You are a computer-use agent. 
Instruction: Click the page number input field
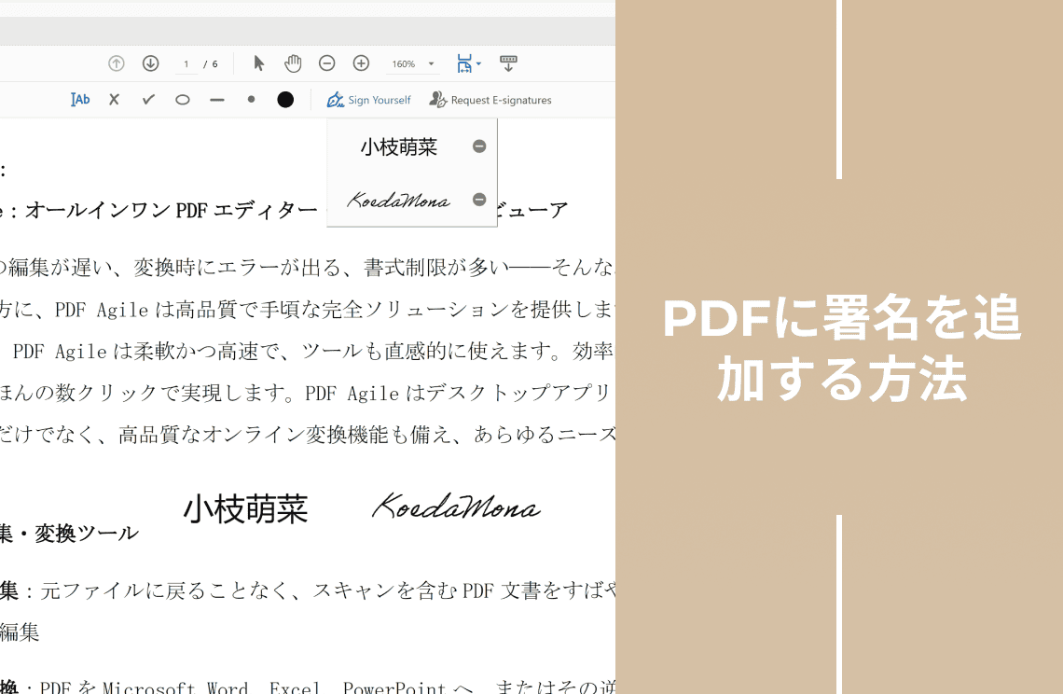coord(186,62)
